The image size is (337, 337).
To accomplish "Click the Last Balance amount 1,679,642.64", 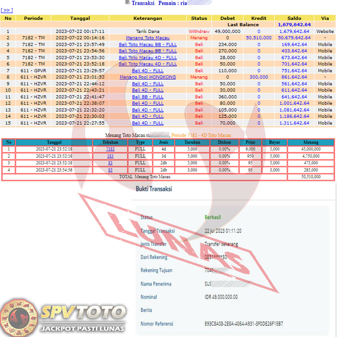I will coord(294,25).
